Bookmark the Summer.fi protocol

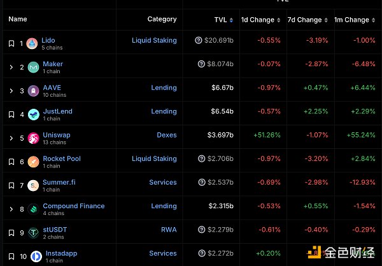coord(11,185)
